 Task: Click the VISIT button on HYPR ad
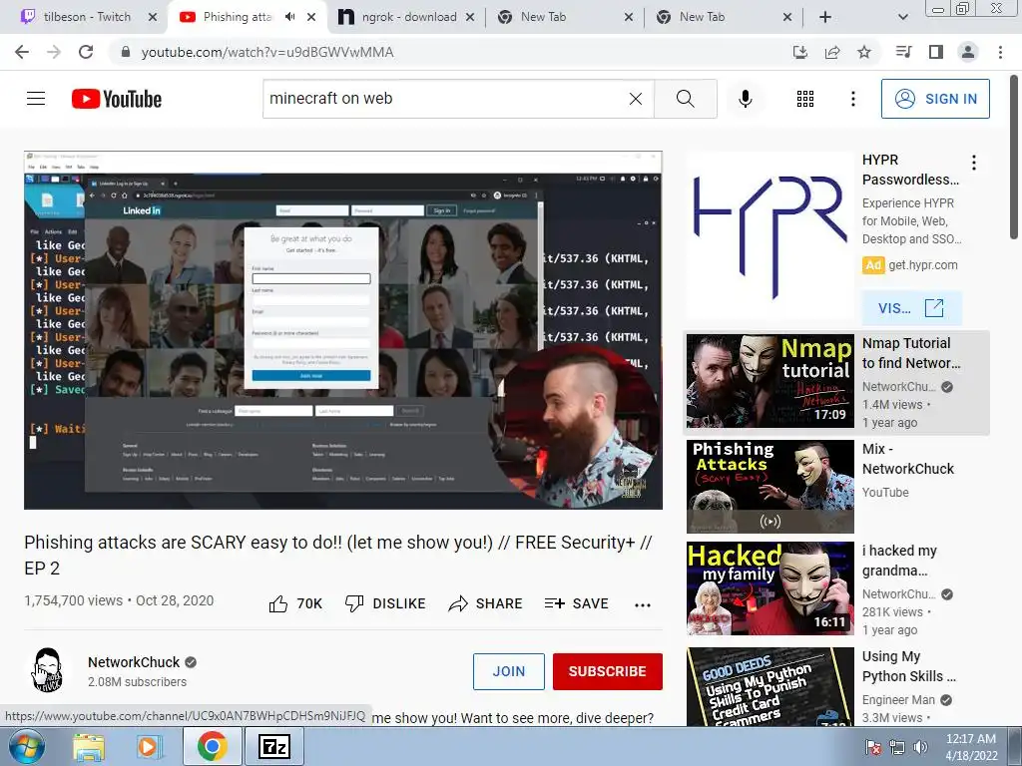pyautogui.click(x=911, y=308)
